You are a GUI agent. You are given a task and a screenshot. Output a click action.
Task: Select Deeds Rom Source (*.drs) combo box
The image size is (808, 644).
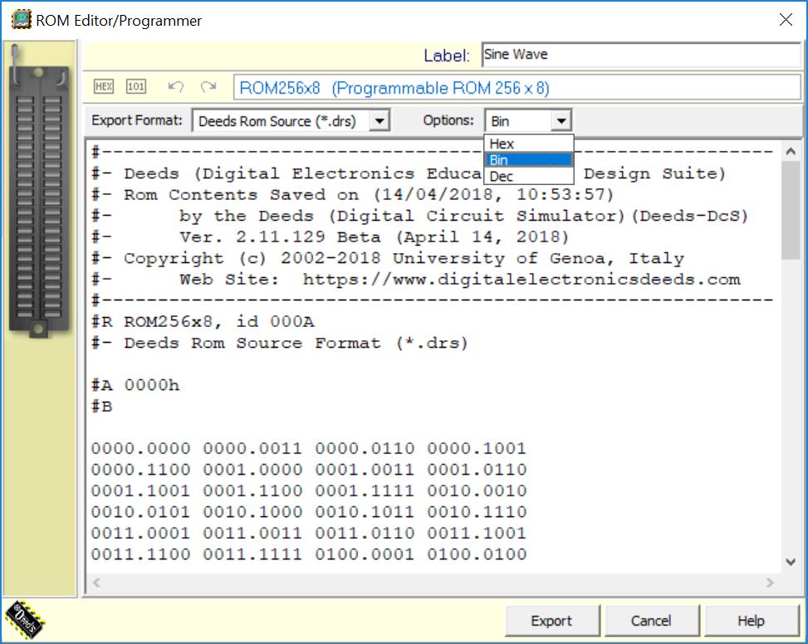point(291,121)
